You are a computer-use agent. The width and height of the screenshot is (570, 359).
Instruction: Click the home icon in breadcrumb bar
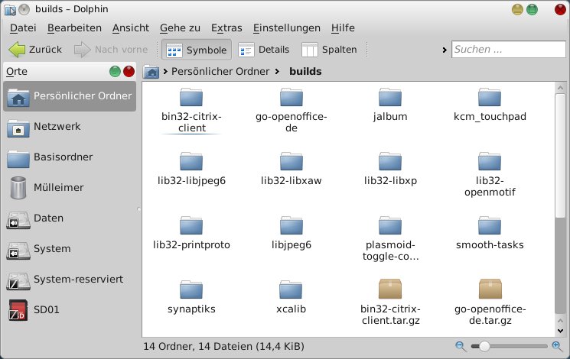click(x=151, y=72)
